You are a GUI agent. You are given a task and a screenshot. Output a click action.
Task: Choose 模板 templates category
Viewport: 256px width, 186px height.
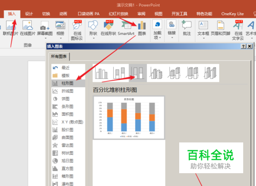[68, 75]
